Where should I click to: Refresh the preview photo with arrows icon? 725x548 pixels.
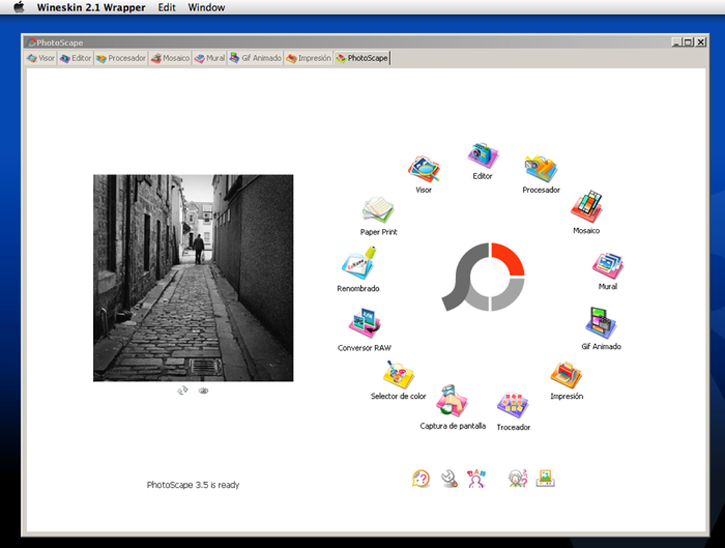[x=183, y=391]
